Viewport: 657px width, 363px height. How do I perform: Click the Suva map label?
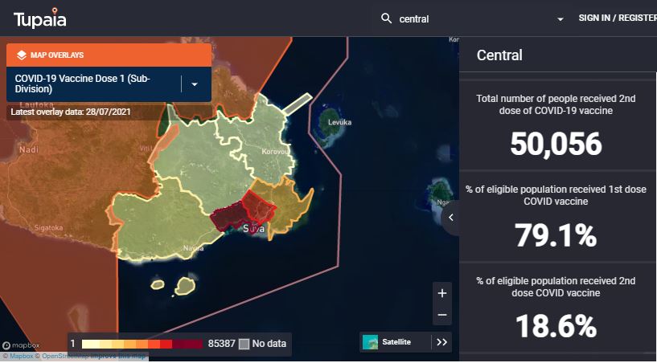(254, 229)
